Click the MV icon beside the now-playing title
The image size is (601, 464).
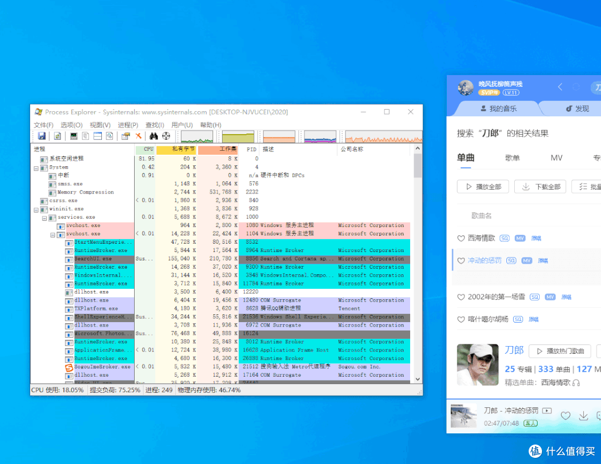coord(547,411)
